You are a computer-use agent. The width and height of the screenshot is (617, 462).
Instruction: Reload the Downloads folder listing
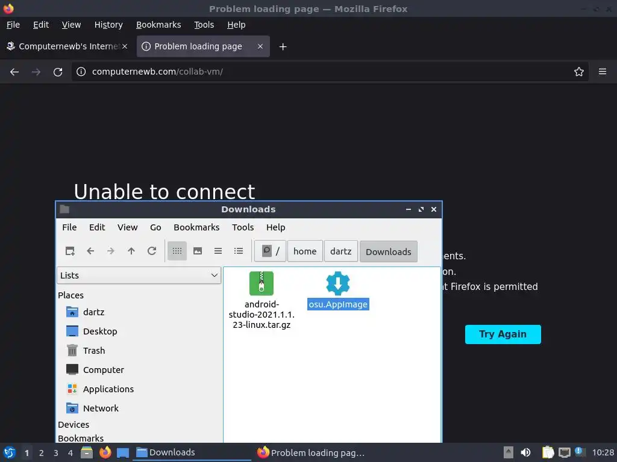[152, 251]
